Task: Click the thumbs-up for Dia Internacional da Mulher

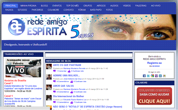Action: click(72, 102)
